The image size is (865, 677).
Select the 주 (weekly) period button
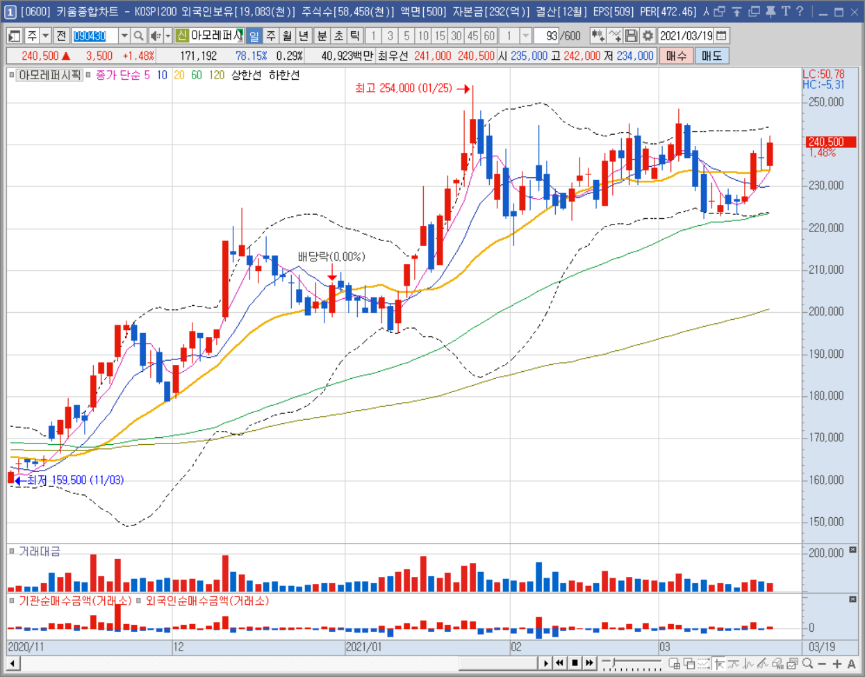pos(270,35)
